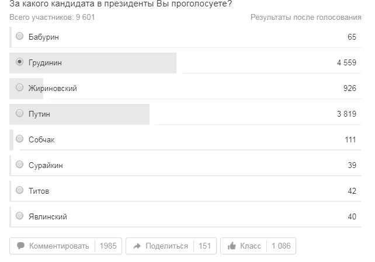Pick the Явлинский radio button
Image resolution: width=375 pixels, height=262 pixels.
(20, 216)
